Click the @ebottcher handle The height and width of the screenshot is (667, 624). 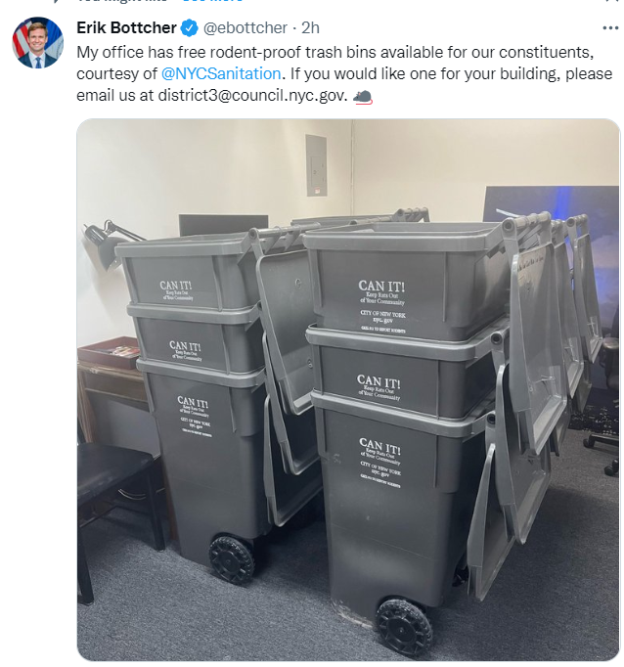[x=245, y=28]
